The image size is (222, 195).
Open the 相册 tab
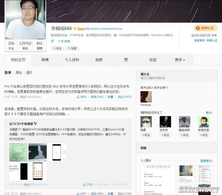tap(99, 60)
